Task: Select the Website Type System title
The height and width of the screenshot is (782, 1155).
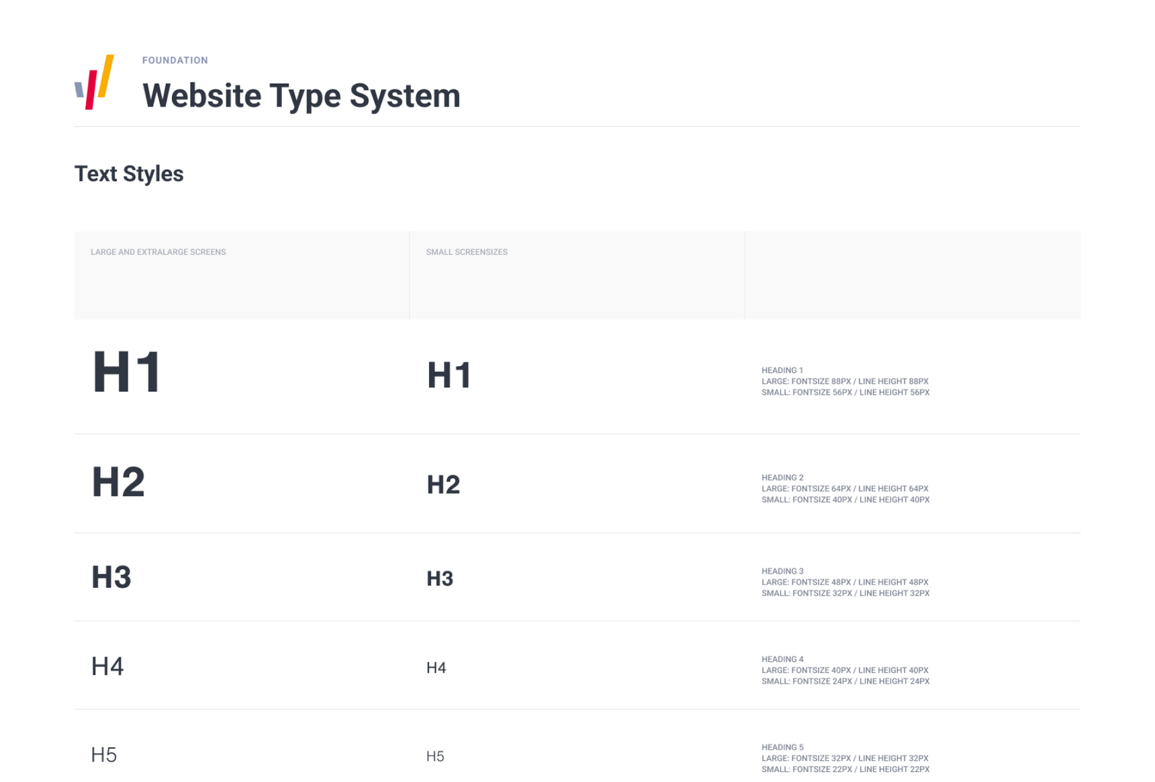Action: coord(301,95)
